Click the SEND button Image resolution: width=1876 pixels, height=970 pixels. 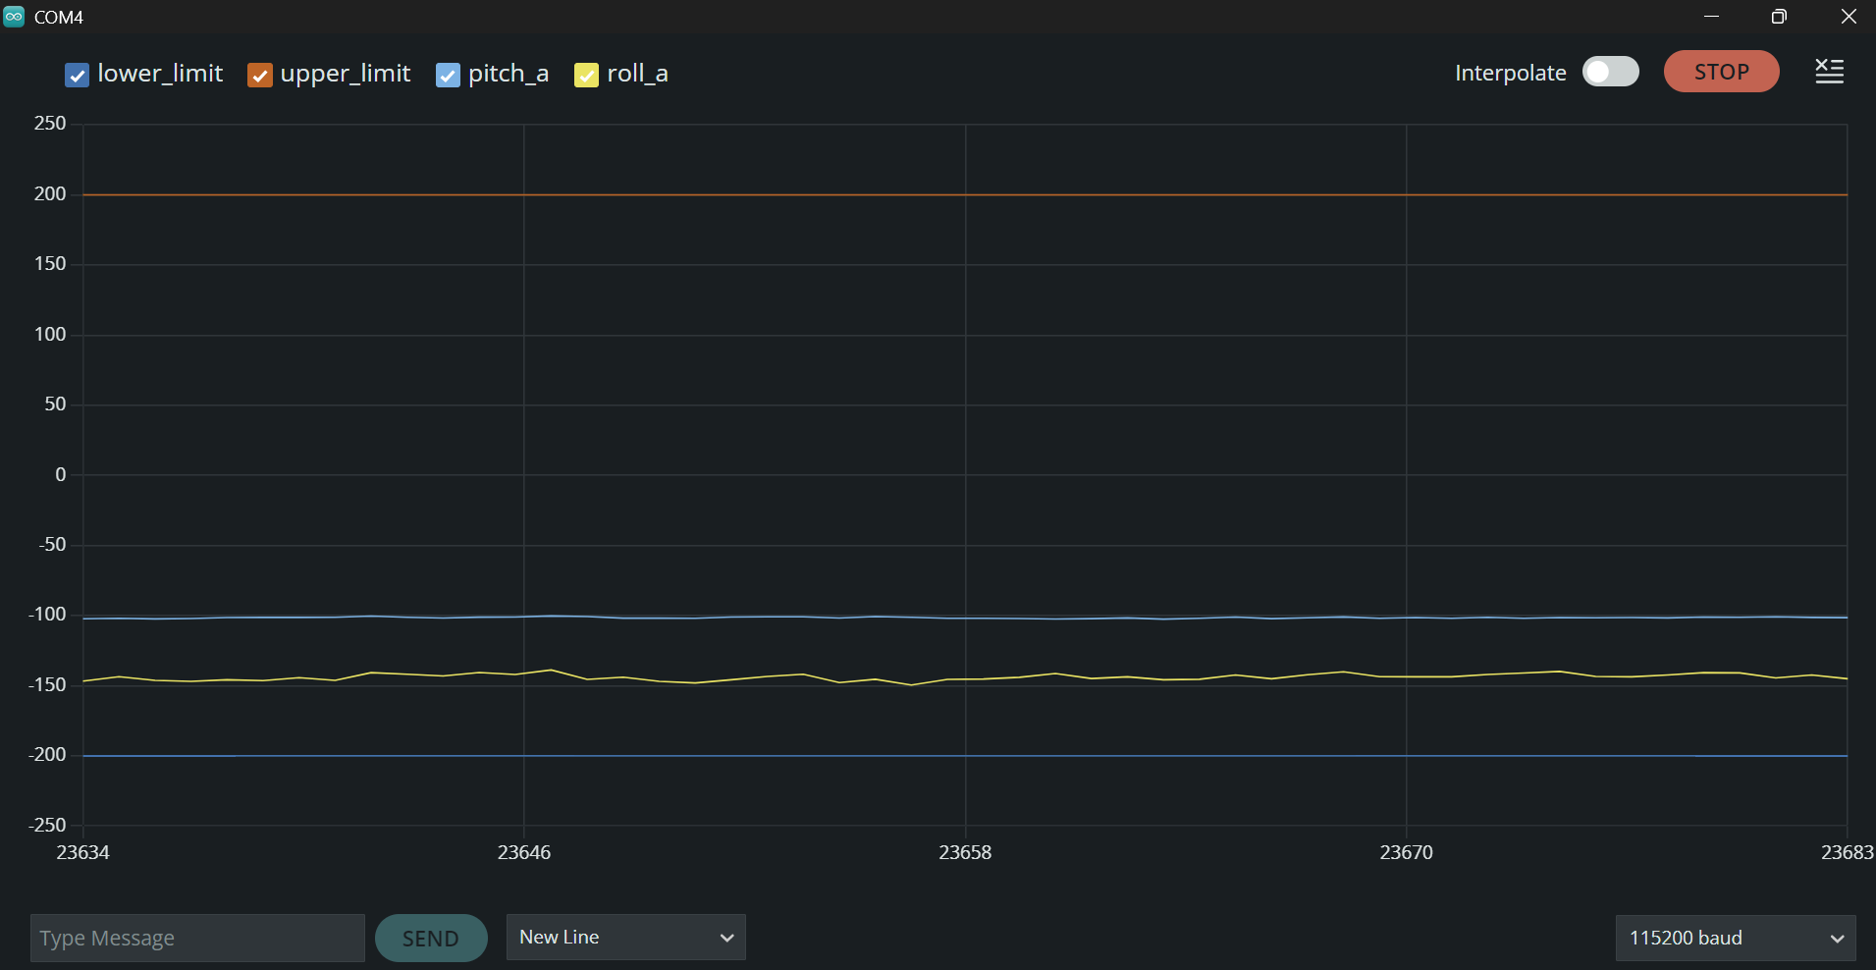pos(431,939)
